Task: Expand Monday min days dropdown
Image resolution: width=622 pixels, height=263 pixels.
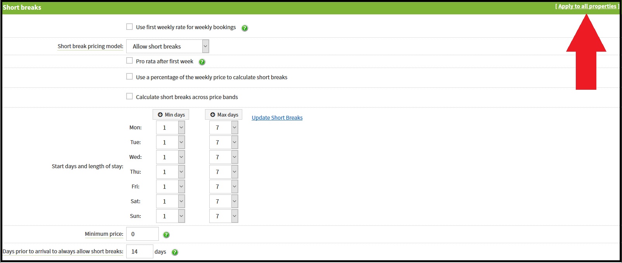Action: pos(170,127)
